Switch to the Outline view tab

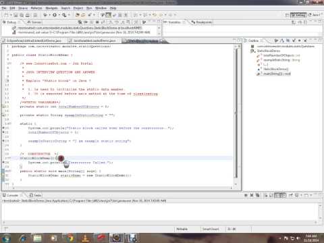click(253, 40)
